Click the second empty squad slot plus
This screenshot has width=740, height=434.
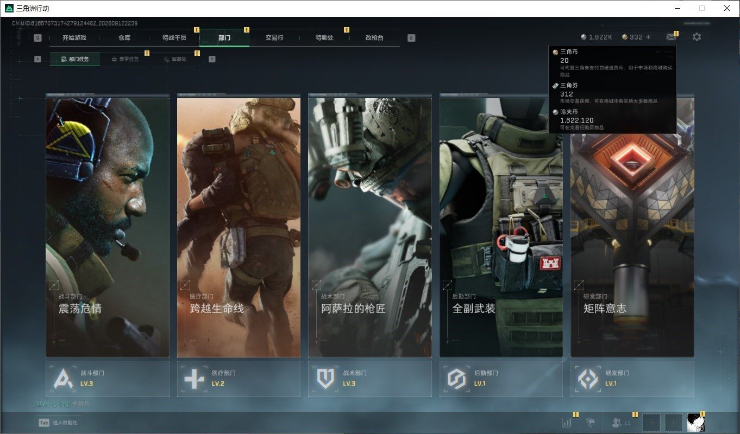[x=674, y=422]
